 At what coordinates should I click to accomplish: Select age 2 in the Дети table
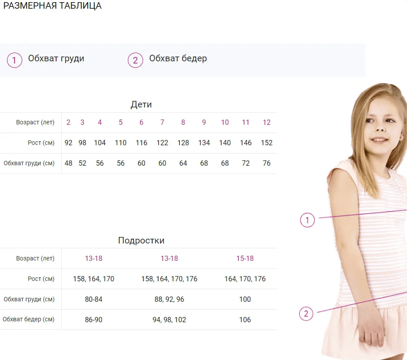pyautogui.click(x=68, y=122)
